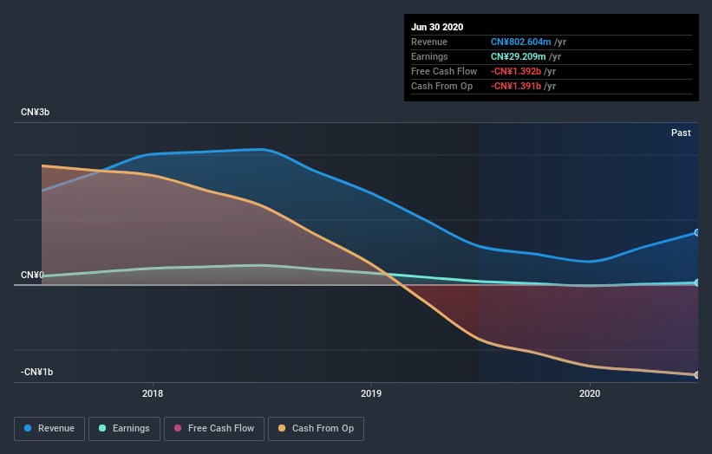Toggle the Revenue series legend button

49,429
